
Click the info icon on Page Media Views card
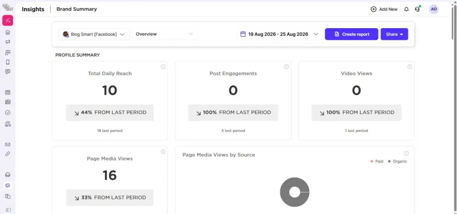pos(163,151)
